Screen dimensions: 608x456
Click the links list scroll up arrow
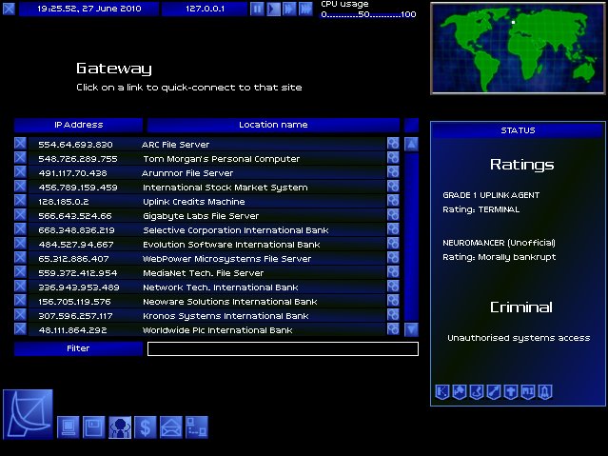(x=411, y=144)
